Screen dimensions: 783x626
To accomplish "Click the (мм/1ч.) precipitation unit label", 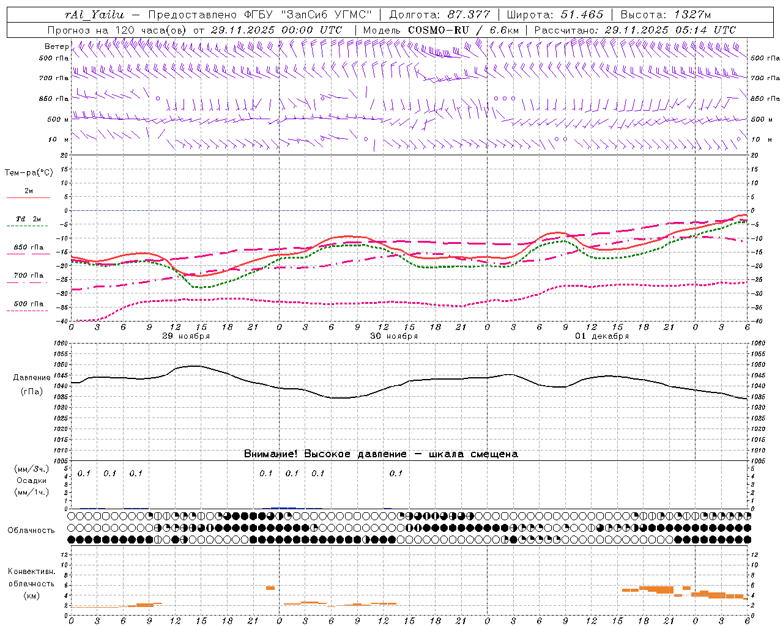I will [x=31, y=492].
